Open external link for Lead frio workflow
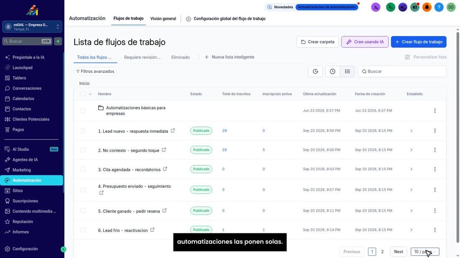 [x=152, y=230]
